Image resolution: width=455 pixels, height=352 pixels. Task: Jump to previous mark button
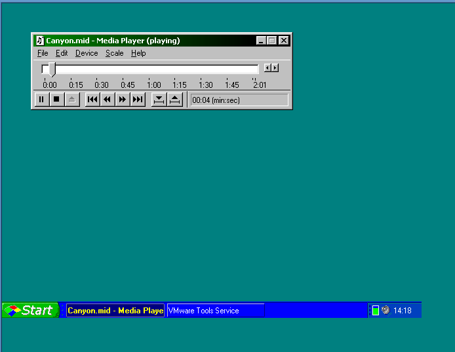tap(92, 100)
